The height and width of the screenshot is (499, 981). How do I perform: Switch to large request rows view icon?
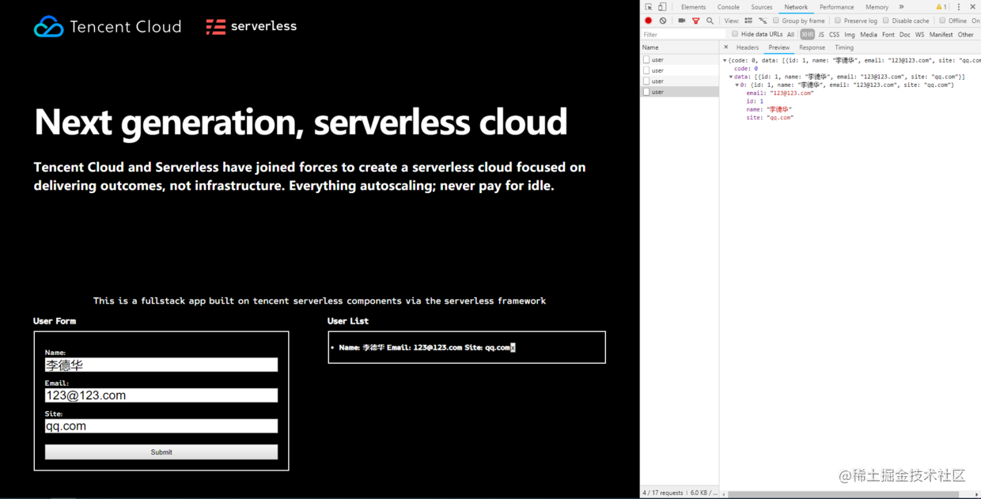coord(748,21)
